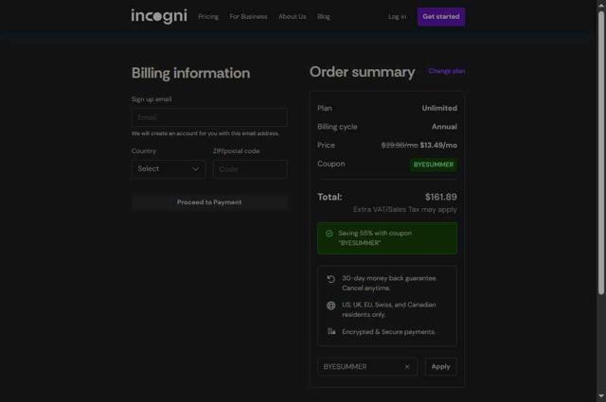The image size is (606, 402).
Task: Click the scrollbar down arrow
Action: tap(601, 396)
